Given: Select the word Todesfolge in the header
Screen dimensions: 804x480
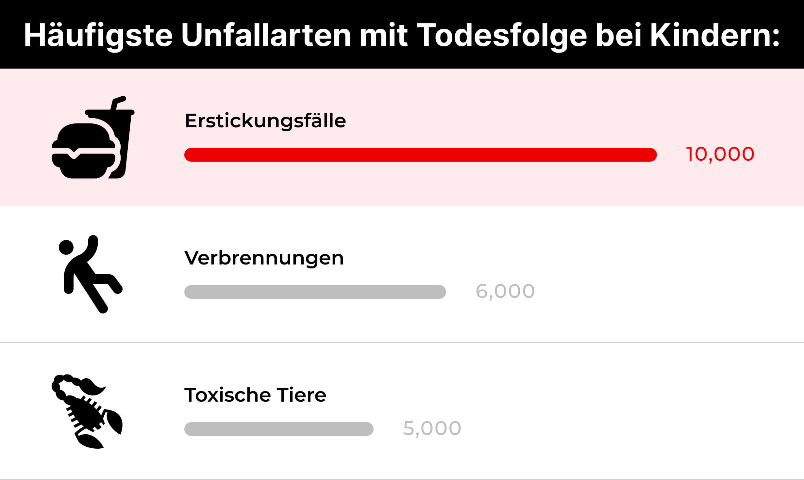Looking at the screenshot, I should 501,35.
